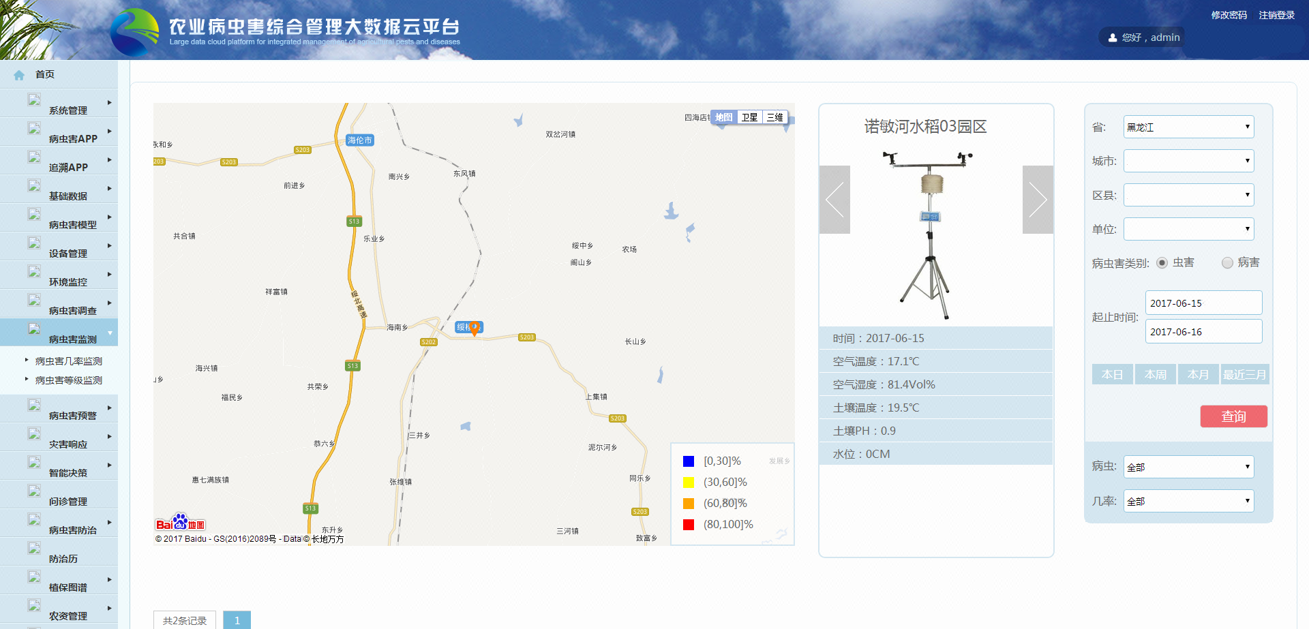
Task: Open 病虫害几率监测 submenu item
Action: click(x=69, y=361)
